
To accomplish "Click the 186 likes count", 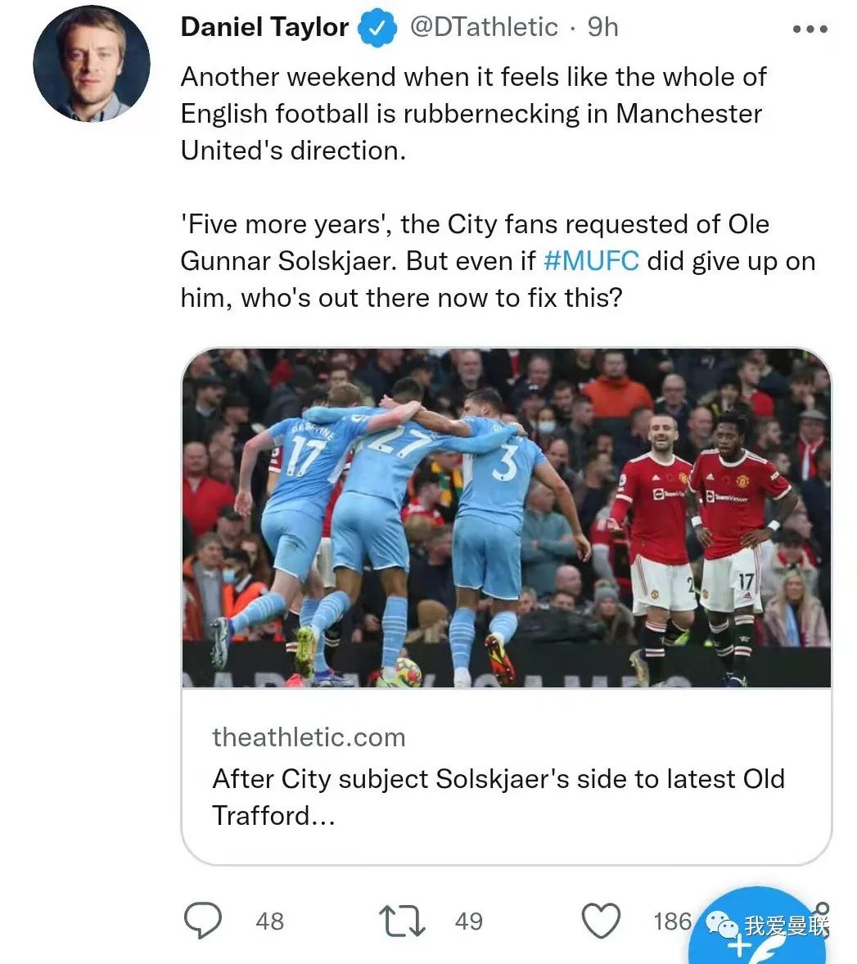I will tap(672, 921).
